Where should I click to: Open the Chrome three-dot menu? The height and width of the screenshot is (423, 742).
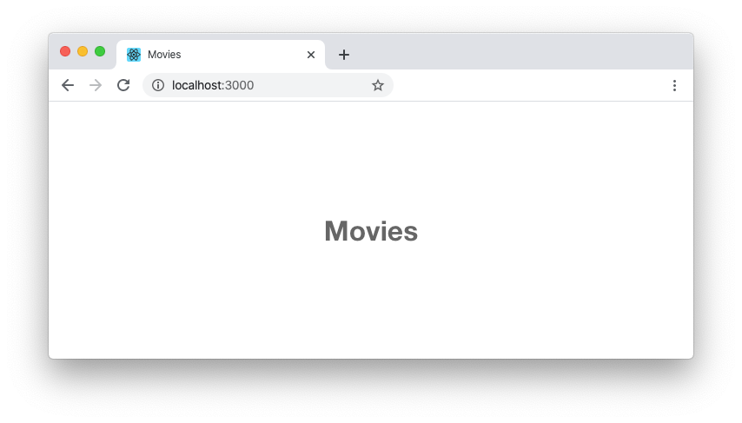point(674,86)
